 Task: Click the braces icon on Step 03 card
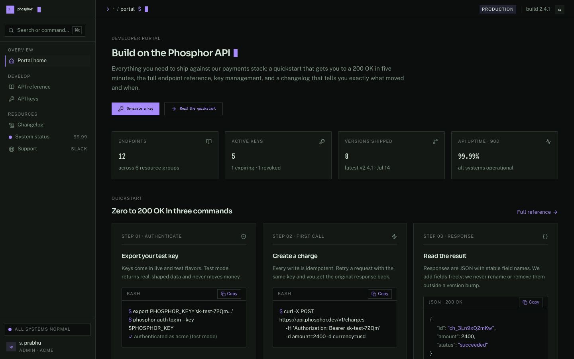[x=545, y=237]
